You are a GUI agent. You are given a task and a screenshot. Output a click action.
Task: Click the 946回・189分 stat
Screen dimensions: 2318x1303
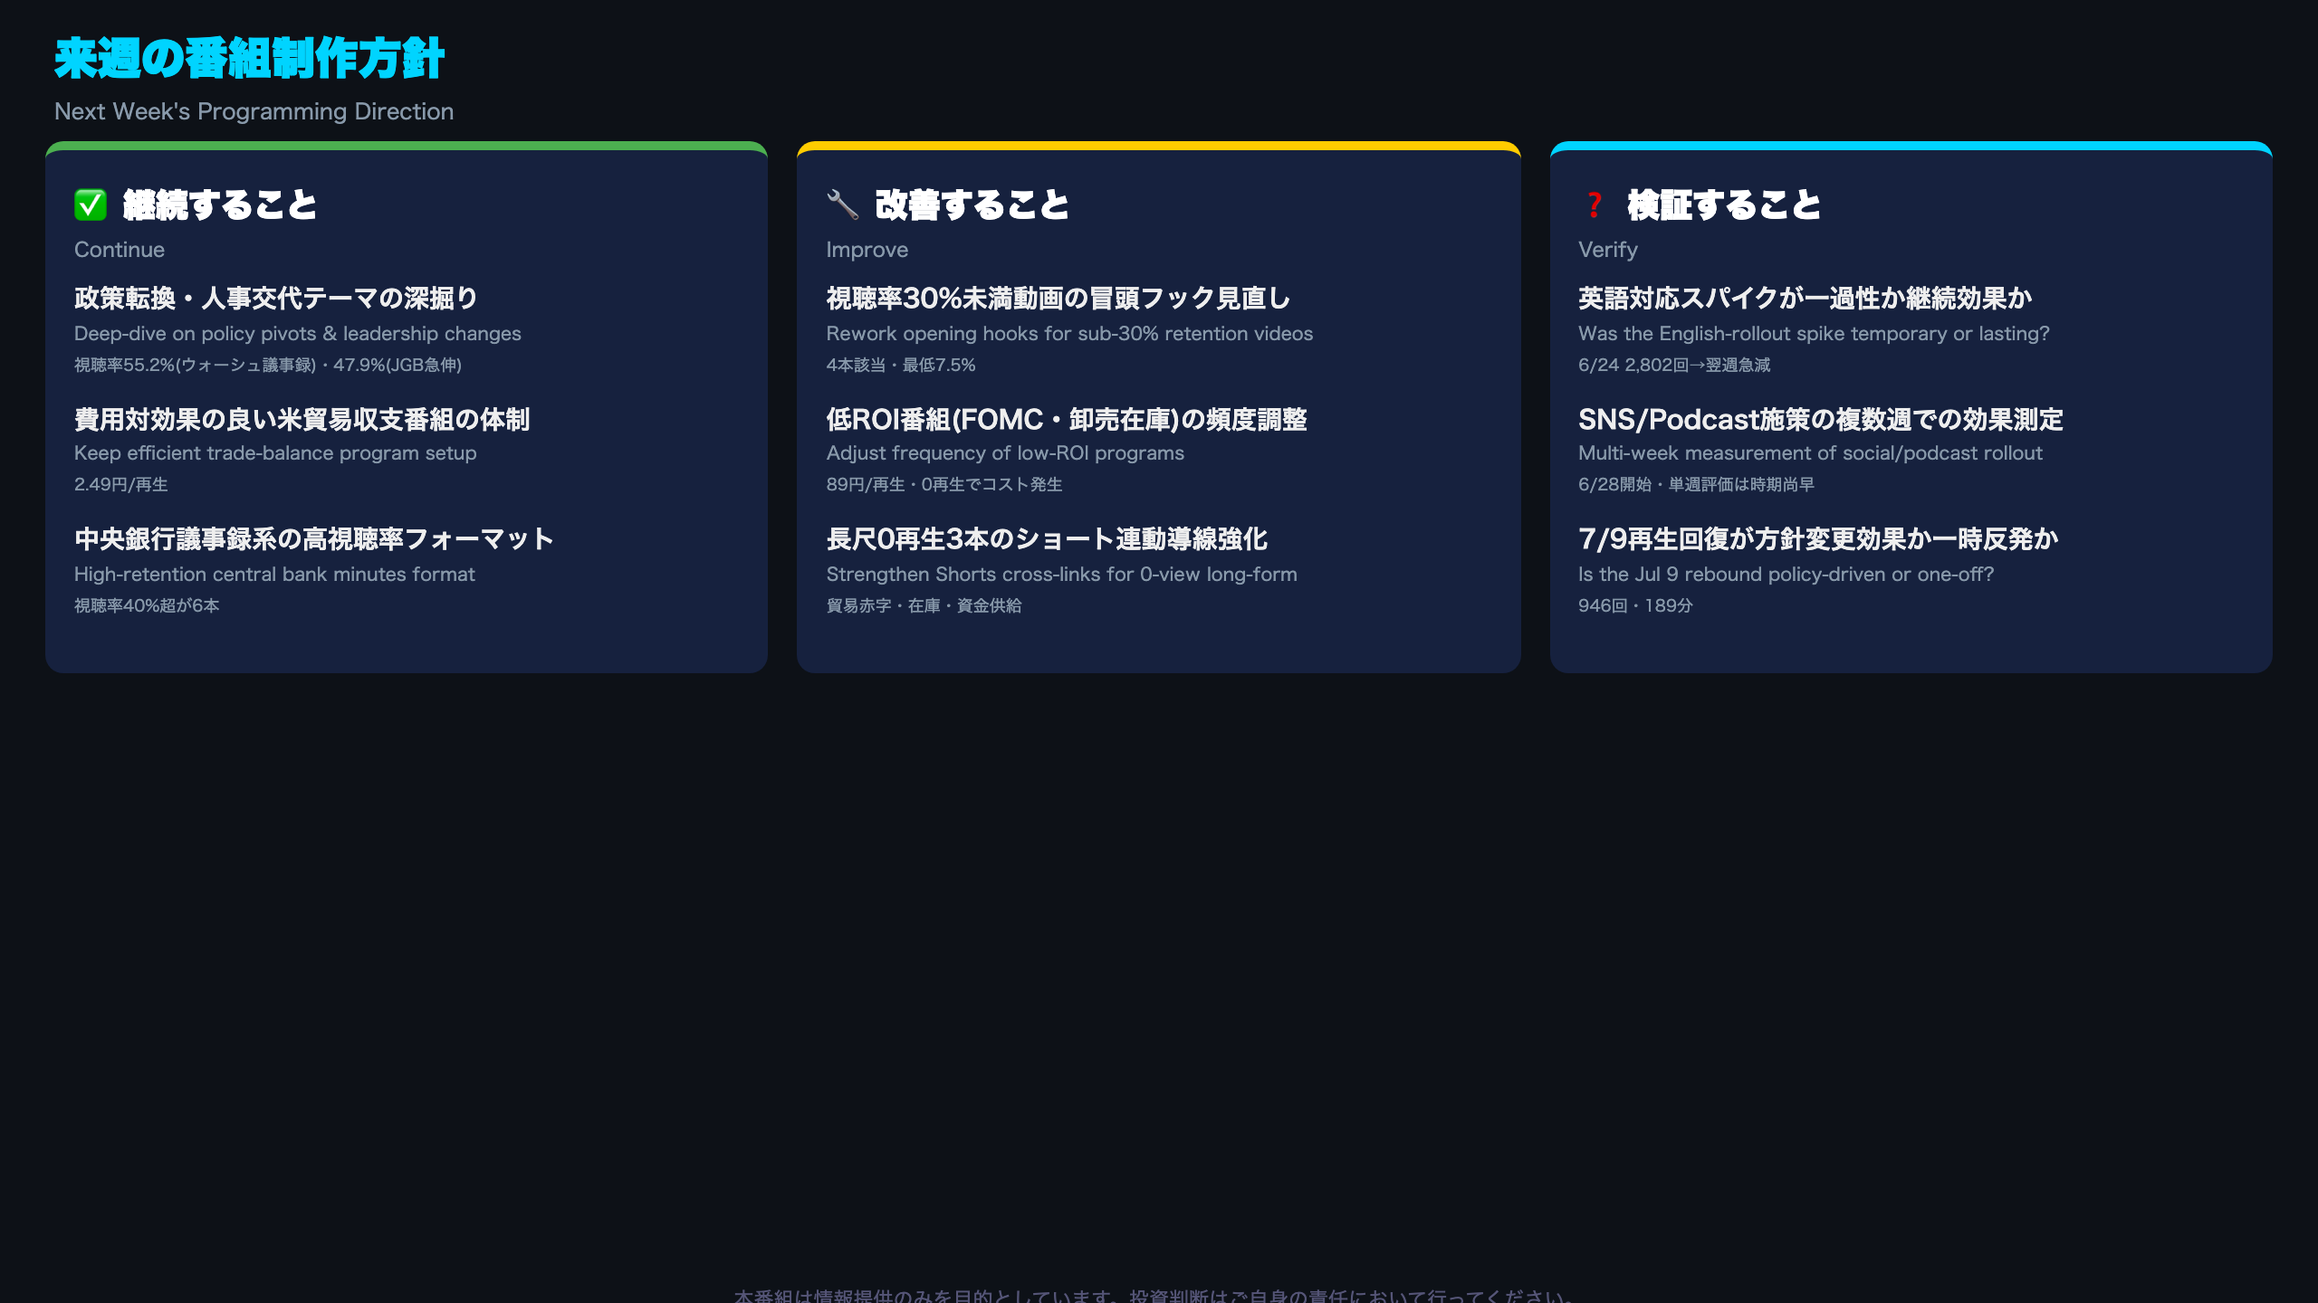1636,605
